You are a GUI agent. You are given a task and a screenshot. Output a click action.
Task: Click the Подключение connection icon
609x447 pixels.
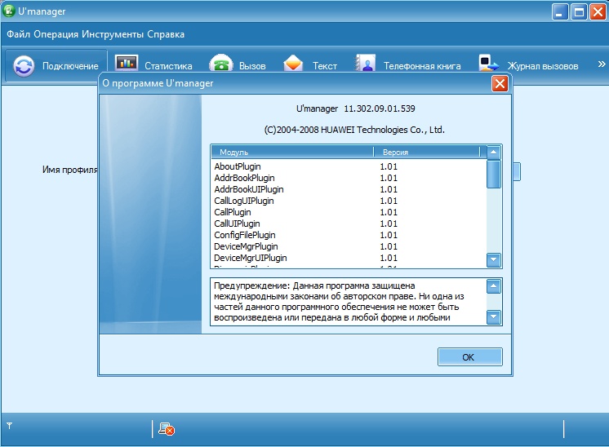click(24, 66)
